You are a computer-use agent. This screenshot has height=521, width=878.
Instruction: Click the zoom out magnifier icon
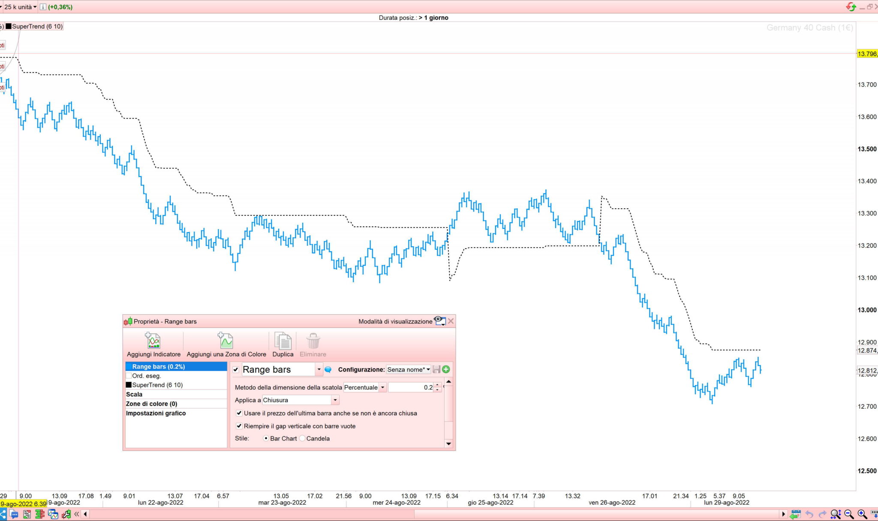pos(848,514)
